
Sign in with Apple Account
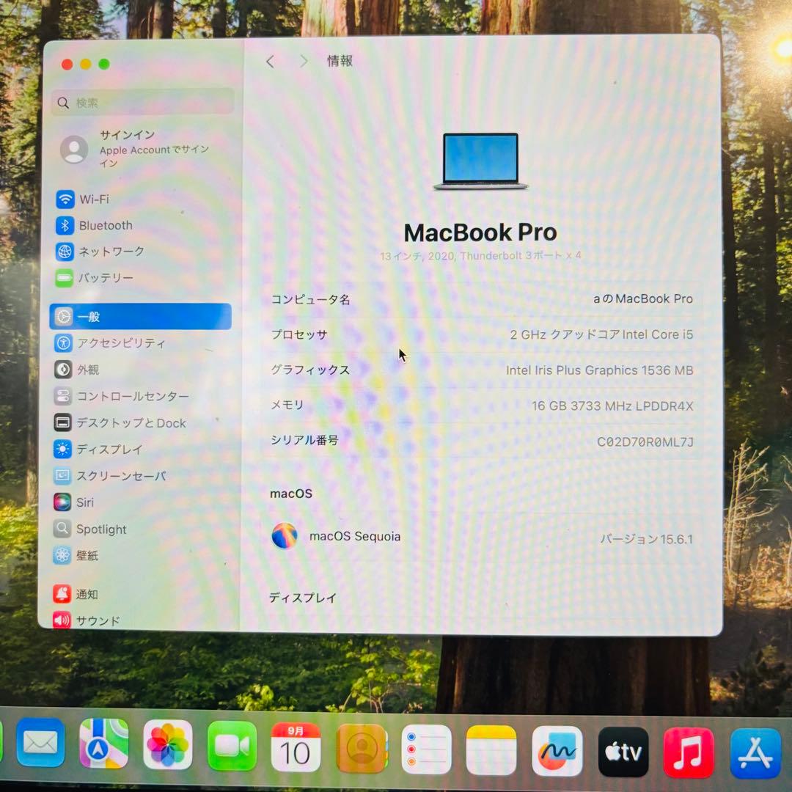pos(125,149)
